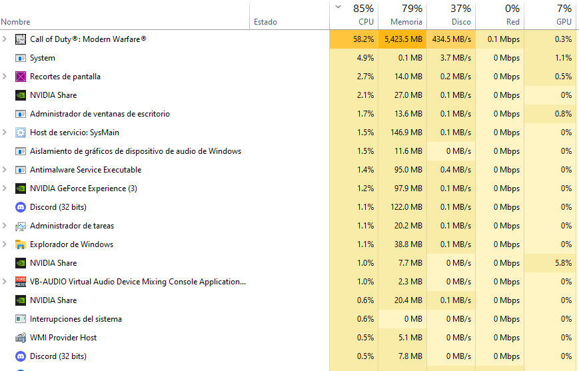Select NVIDIA GeForce Experience (3) name
Image resolution: width=579 pixels, height=371 pixels.
pos(83,188)
